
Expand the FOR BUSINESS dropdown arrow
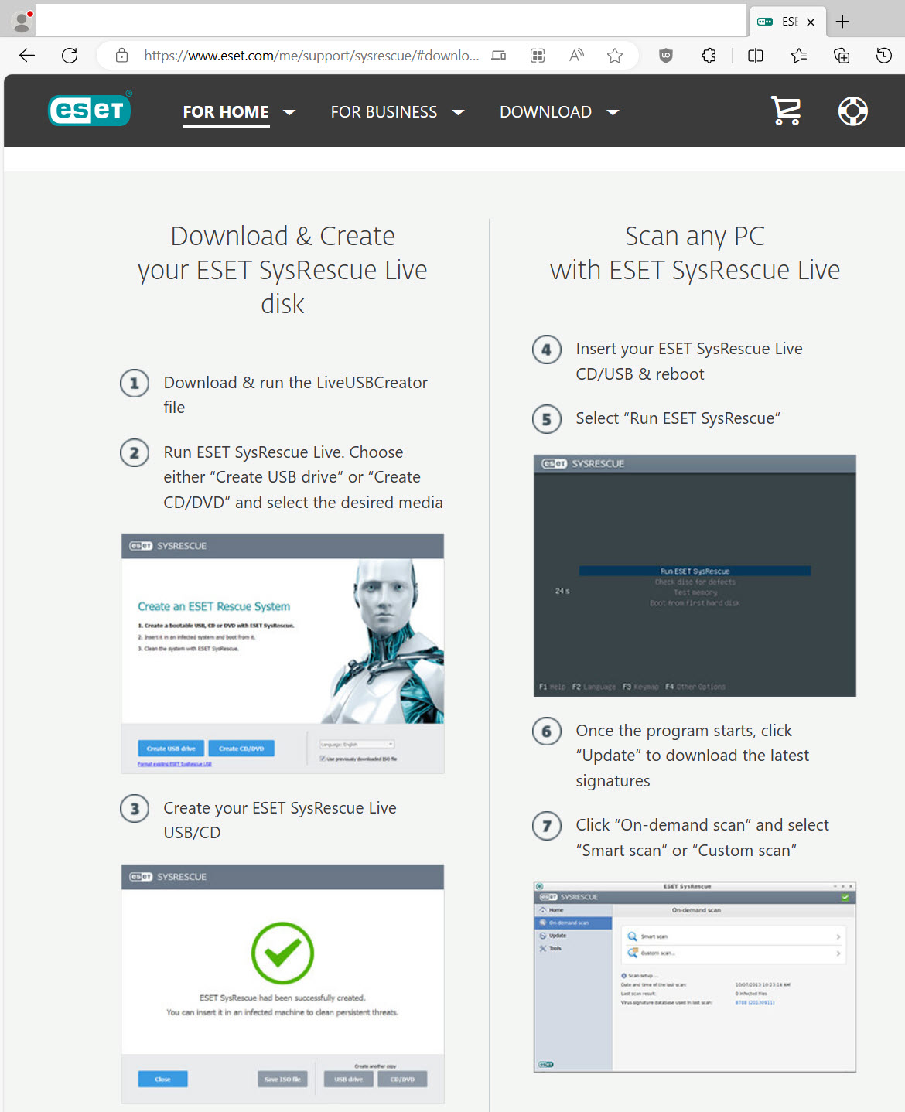coord(458,112)
